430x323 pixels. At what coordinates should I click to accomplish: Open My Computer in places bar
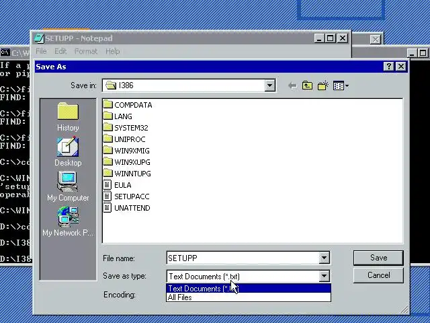[68, 186]
